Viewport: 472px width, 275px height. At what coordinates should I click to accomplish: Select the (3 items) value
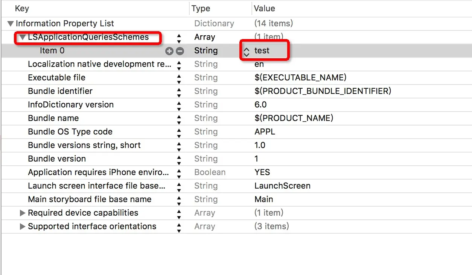click(x=272, y=227)
